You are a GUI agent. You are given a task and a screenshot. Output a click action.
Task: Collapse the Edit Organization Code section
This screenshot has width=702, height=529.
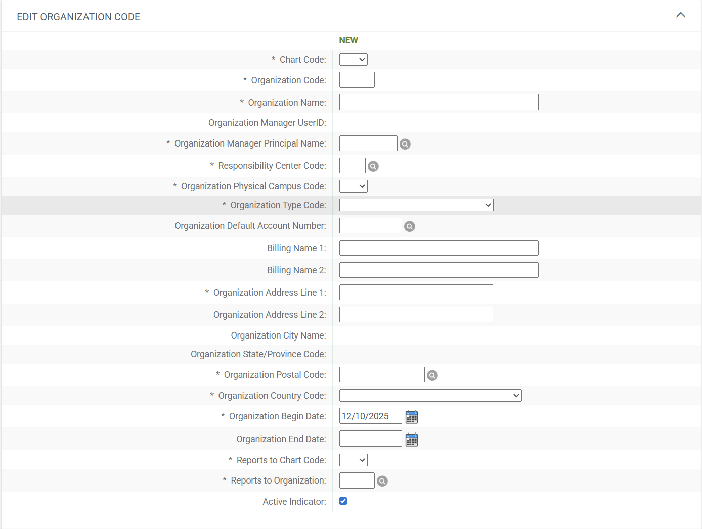coord(681,15)
